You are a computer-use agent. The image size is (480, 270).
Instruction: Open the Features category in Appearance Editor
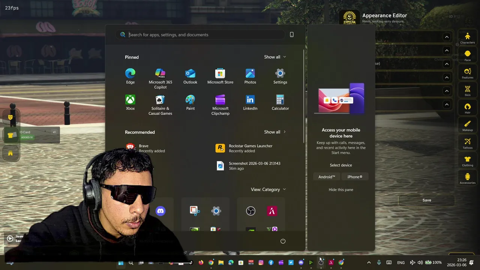(x=467, y=73)
